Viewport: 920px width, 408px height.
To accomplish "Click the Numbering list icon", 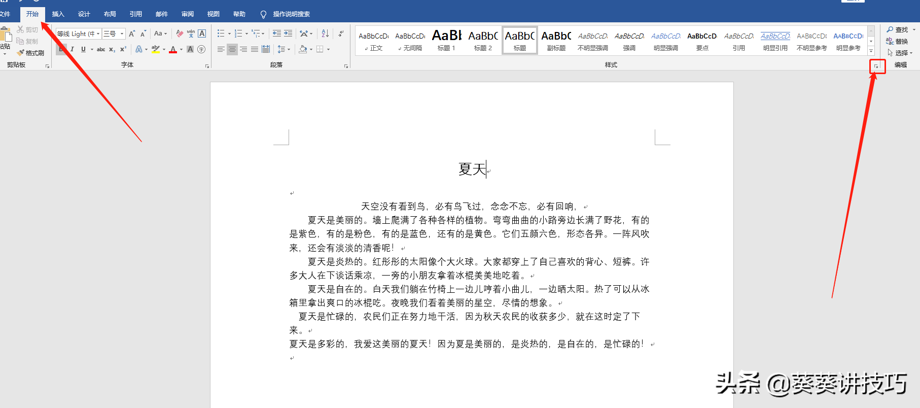I will click(238, 33).
